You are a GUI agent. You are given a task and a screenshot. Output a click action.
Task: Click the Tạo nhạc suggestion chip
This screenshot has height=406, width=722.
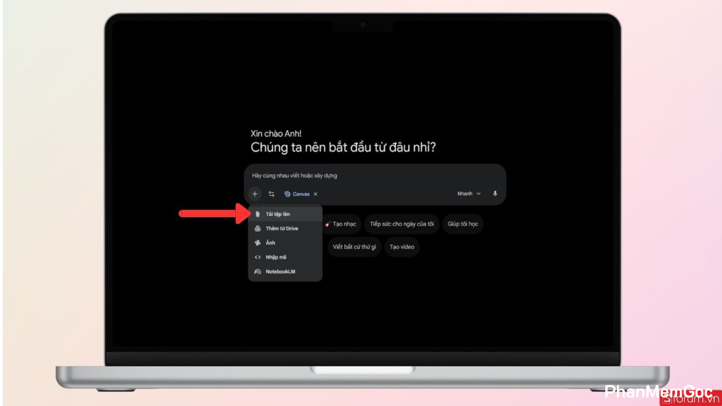click(342, 224)
